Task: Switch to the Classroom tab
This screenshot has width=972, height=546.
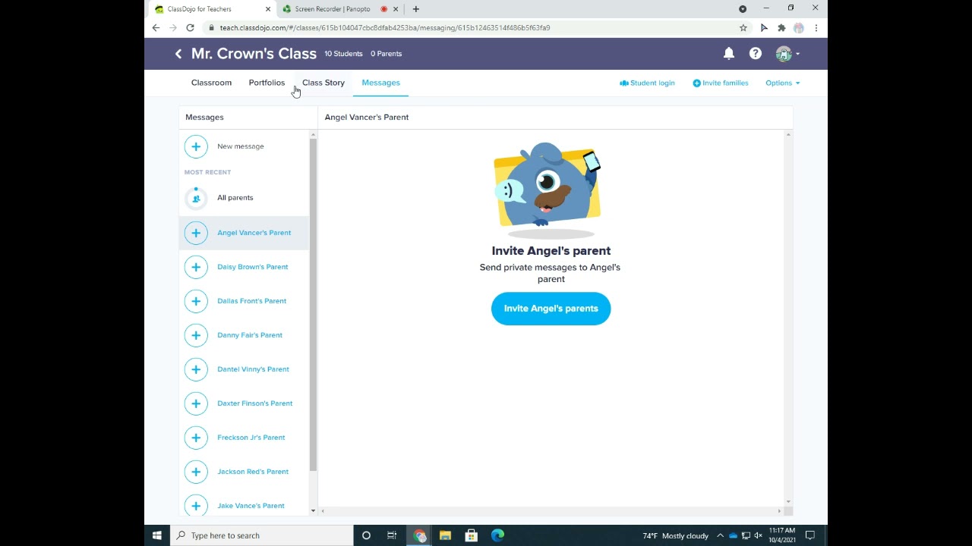Action: click(x=211, y=83)
